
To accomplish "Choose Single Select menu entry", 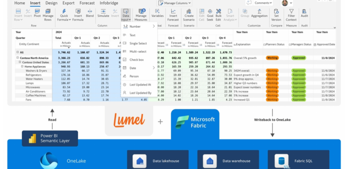I will pyautogui.click(x=139, y=44).
